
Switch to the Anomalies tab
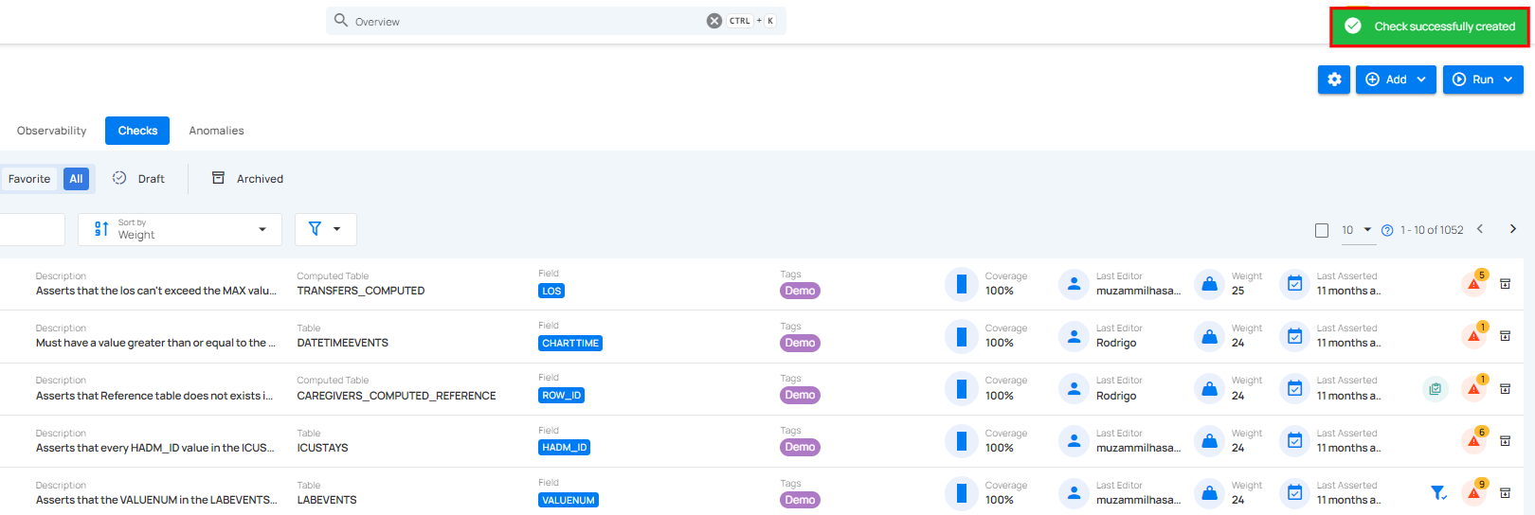click(x=216, y=131)
